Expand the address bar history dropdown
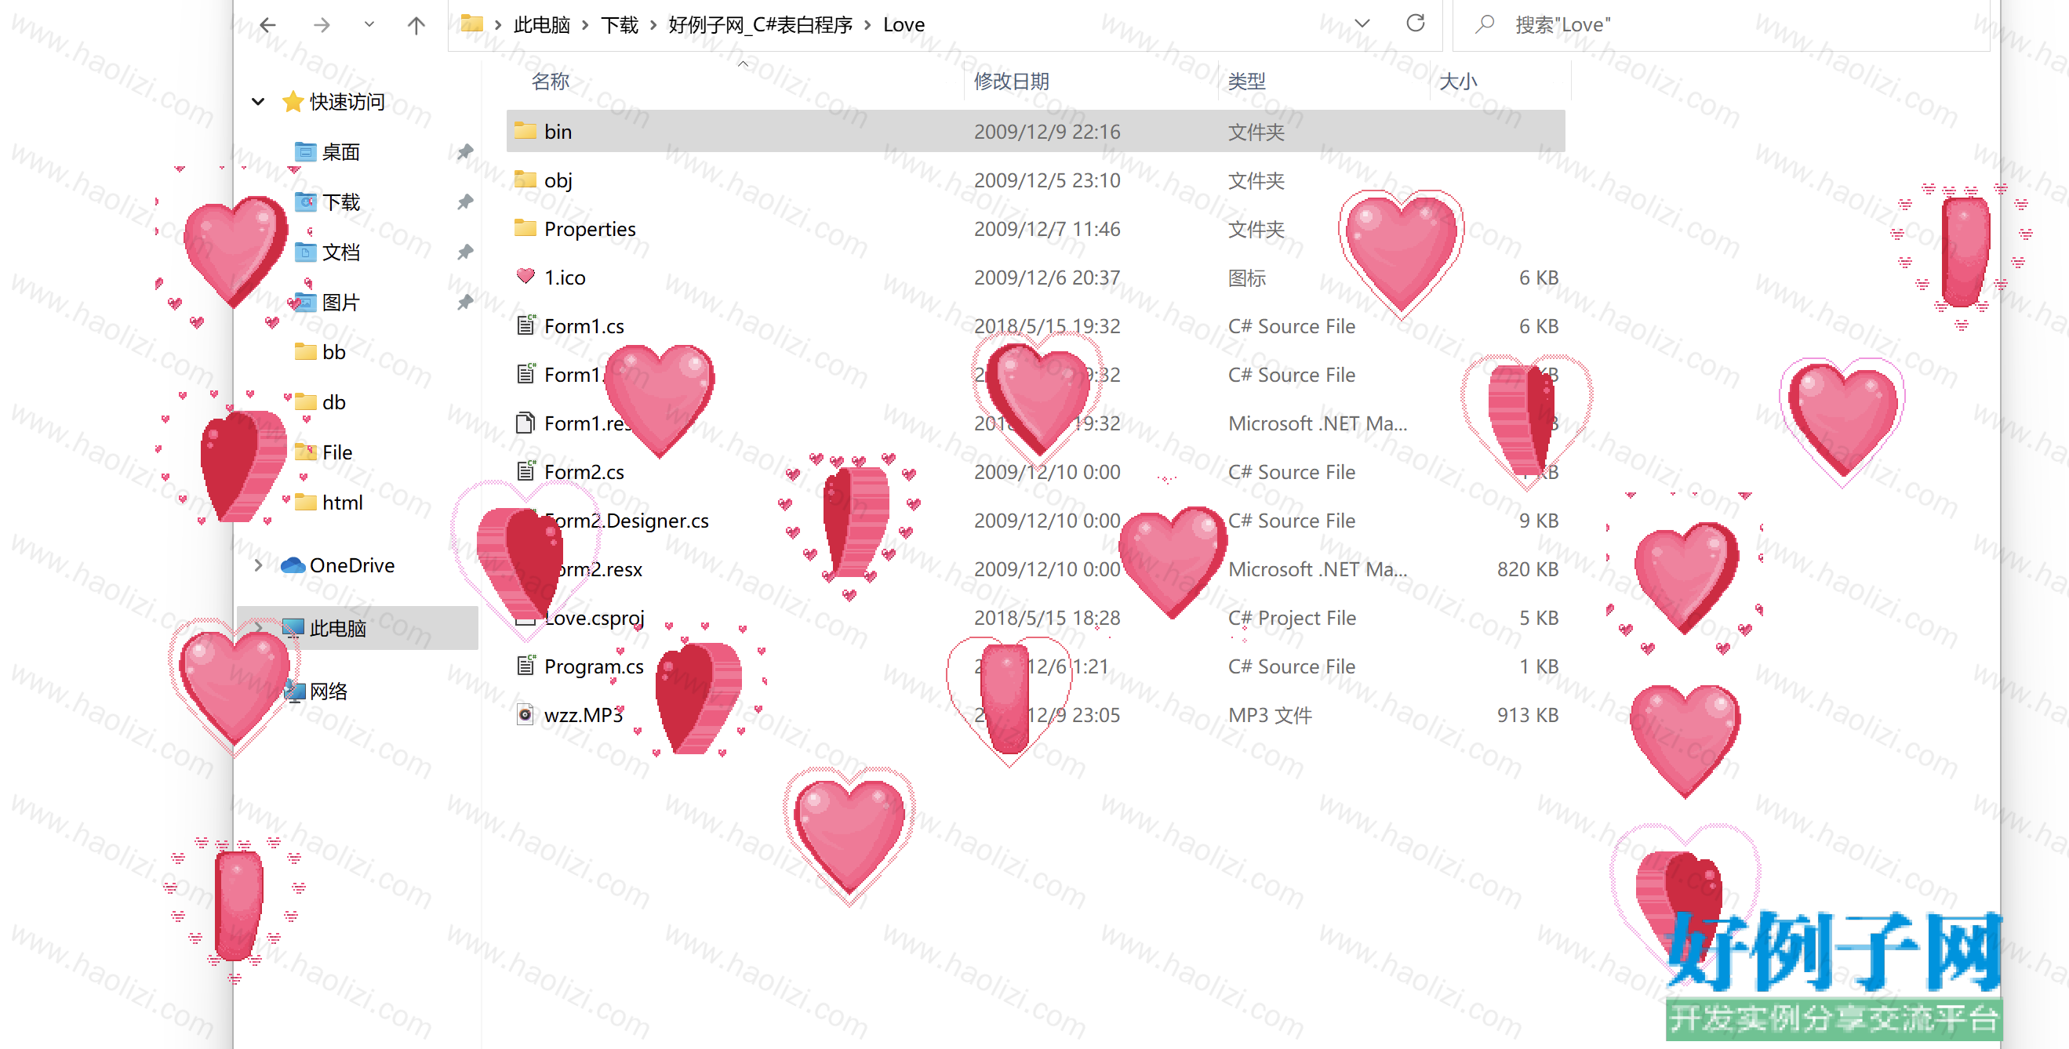 1362,24
